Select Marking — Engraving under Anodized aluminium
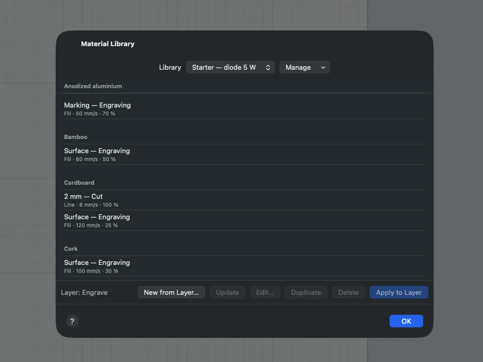This screenshot has height=362, width=483. [x=245, y=109]
